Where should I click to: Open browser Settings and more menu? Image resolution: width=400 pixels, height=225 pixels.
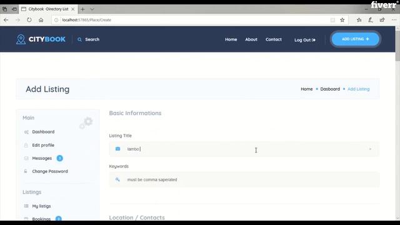pyautogui.click(x=394, y=20)
